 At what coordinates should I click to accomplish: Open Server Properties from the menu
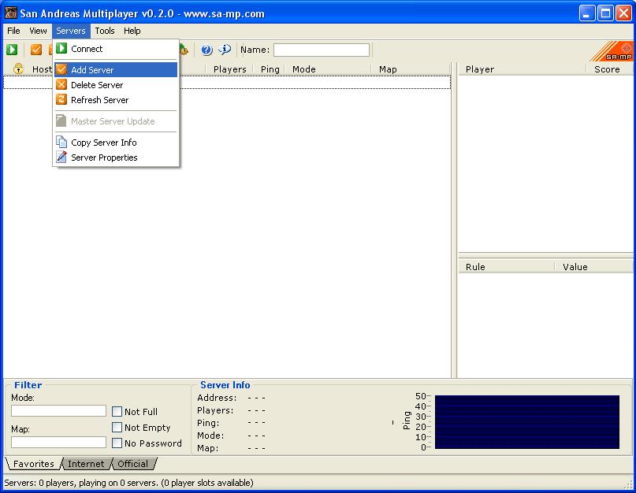point(116,158)
